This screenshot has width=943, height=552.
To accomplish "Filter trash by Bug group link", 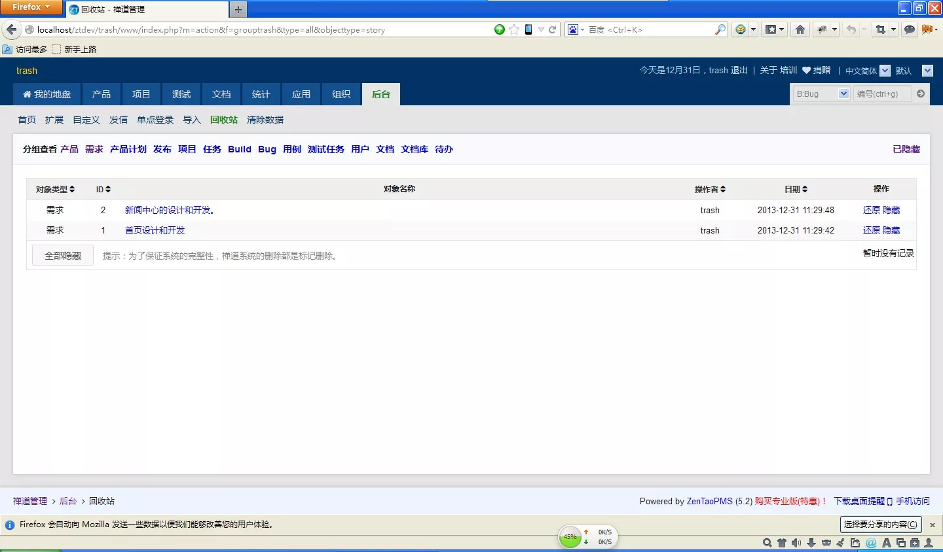I will (267, 149).
